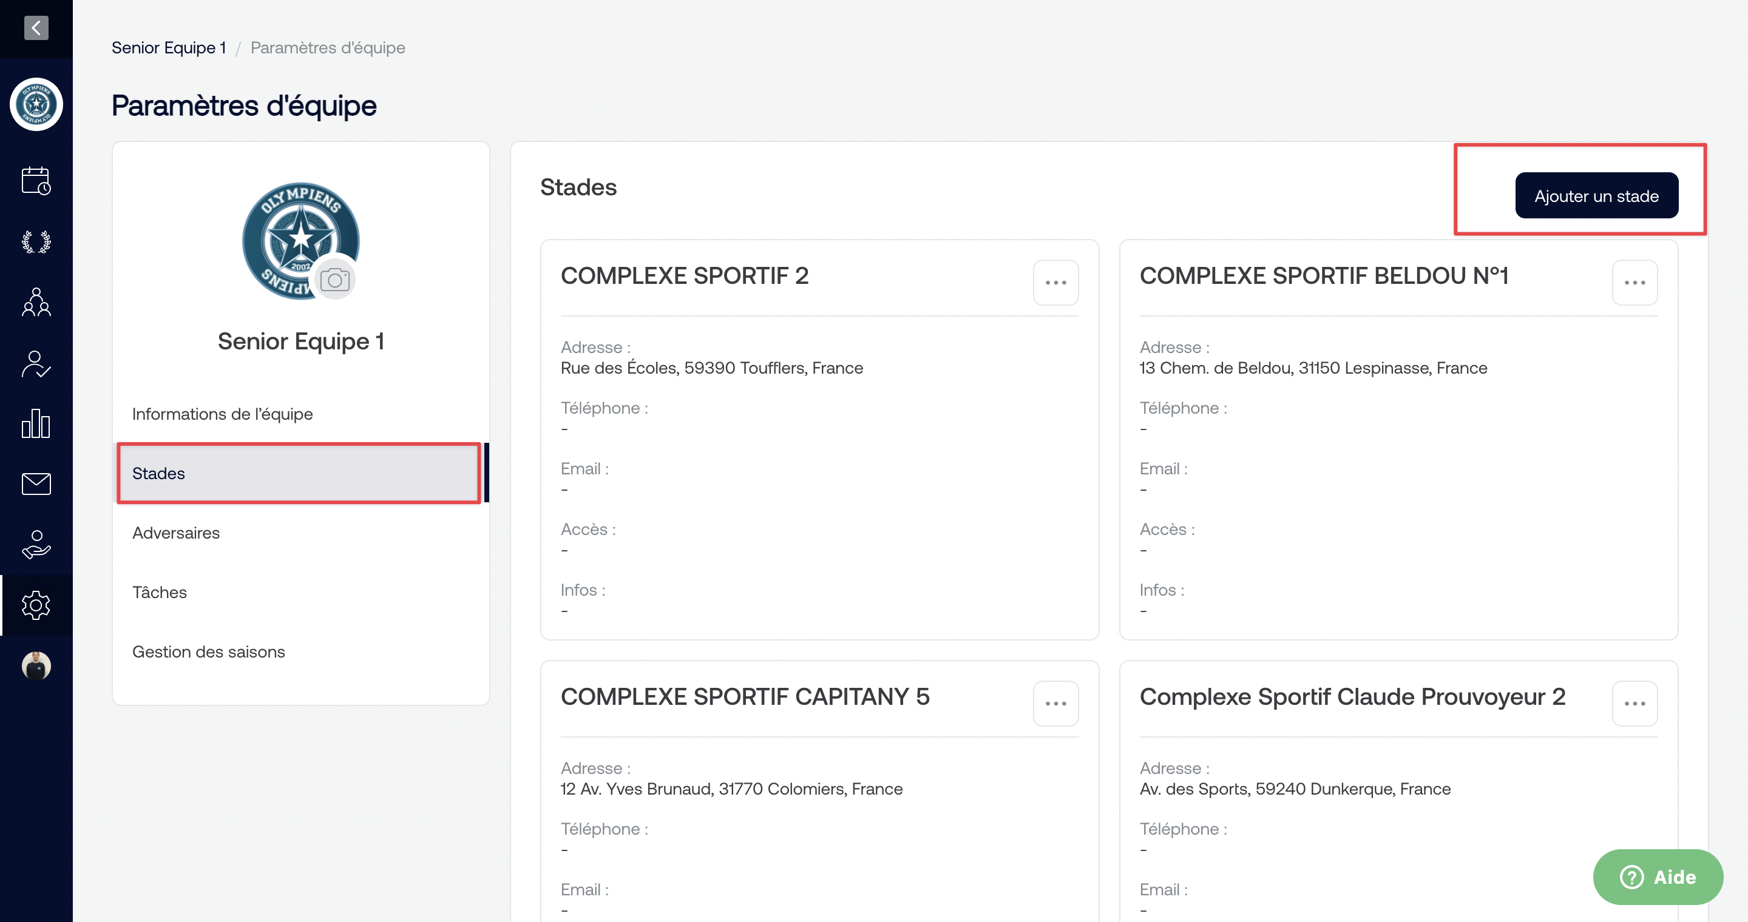
Task: Change team logo via camera icon
Action: click(x=334, y=279)
